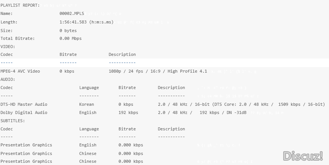Click the AUDIO section heading
The image size is (329, 165).
[x=7, y=79]
